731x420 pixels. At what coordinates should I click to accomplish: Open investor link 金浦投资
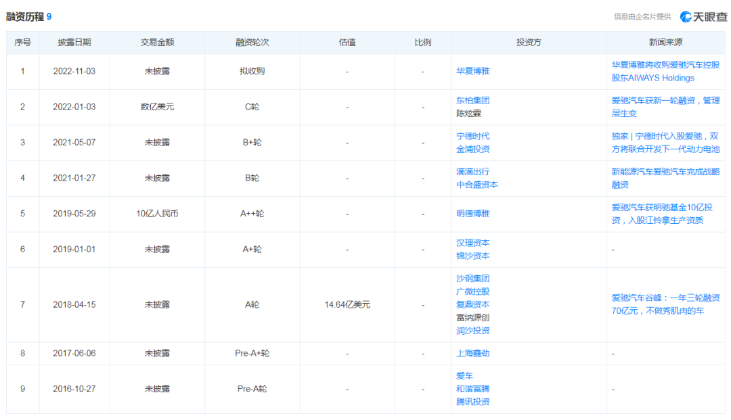(x=472, y=149)
